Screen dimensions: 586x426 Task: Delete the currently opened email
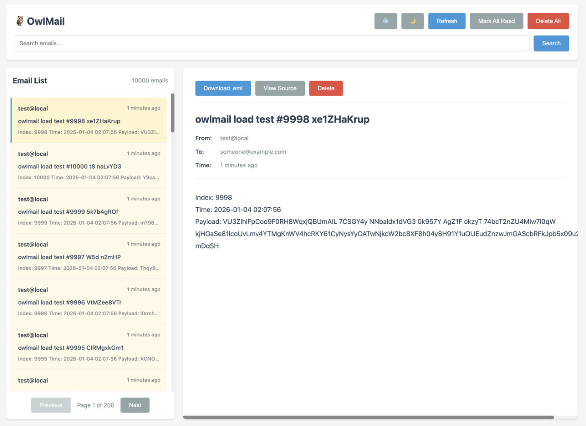[326, 88]
